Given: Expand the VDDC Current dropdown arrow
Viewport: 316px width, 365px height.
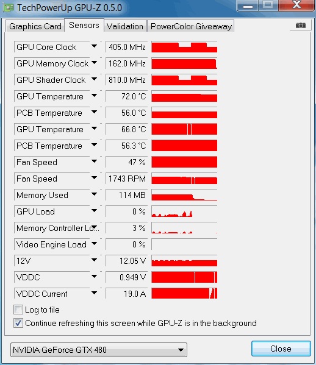Looking at the screenshot, I should coord(94,293).
